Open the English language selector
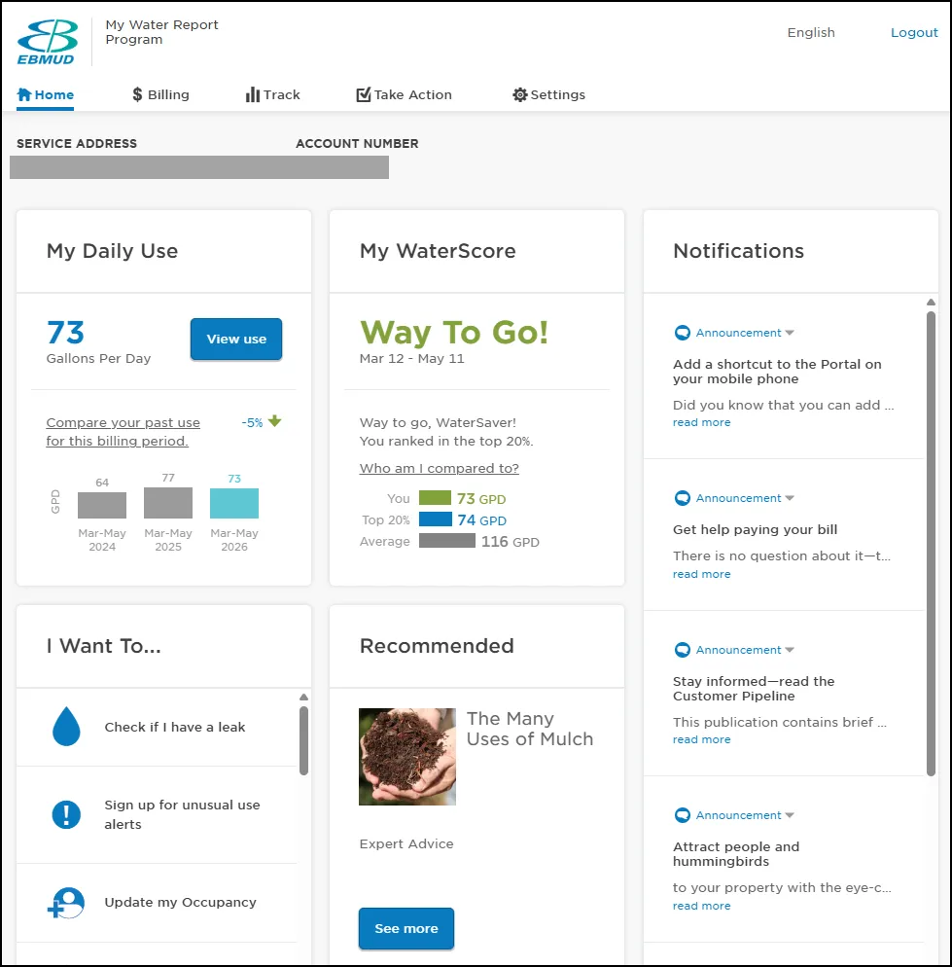 pyautogui.click(x=811, y=33)
